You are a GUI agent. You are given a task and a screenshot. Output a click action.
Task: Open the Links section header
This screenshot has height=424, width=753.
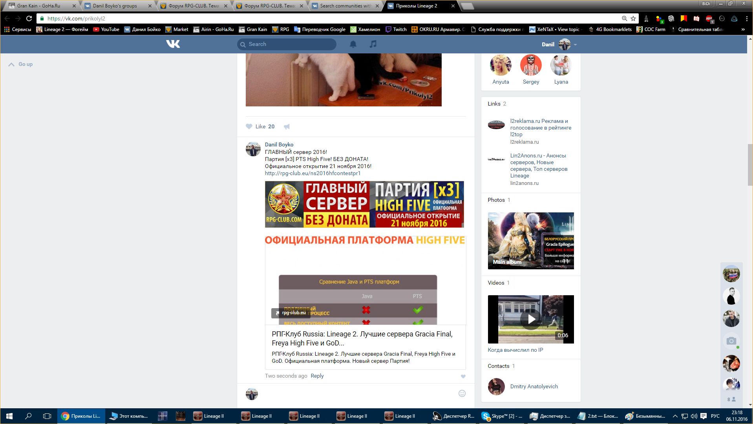point(497,104)
